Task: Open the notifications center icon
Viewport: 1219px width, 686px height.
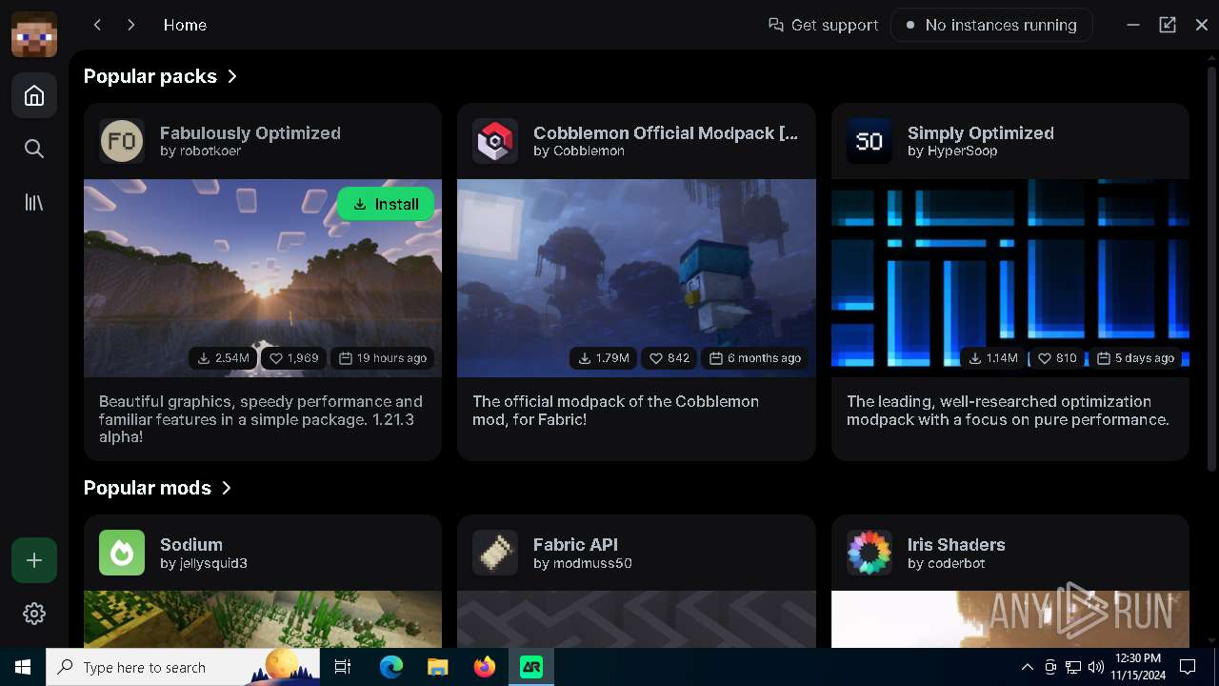Action: pyautogui.click(x=1188, y=667)
